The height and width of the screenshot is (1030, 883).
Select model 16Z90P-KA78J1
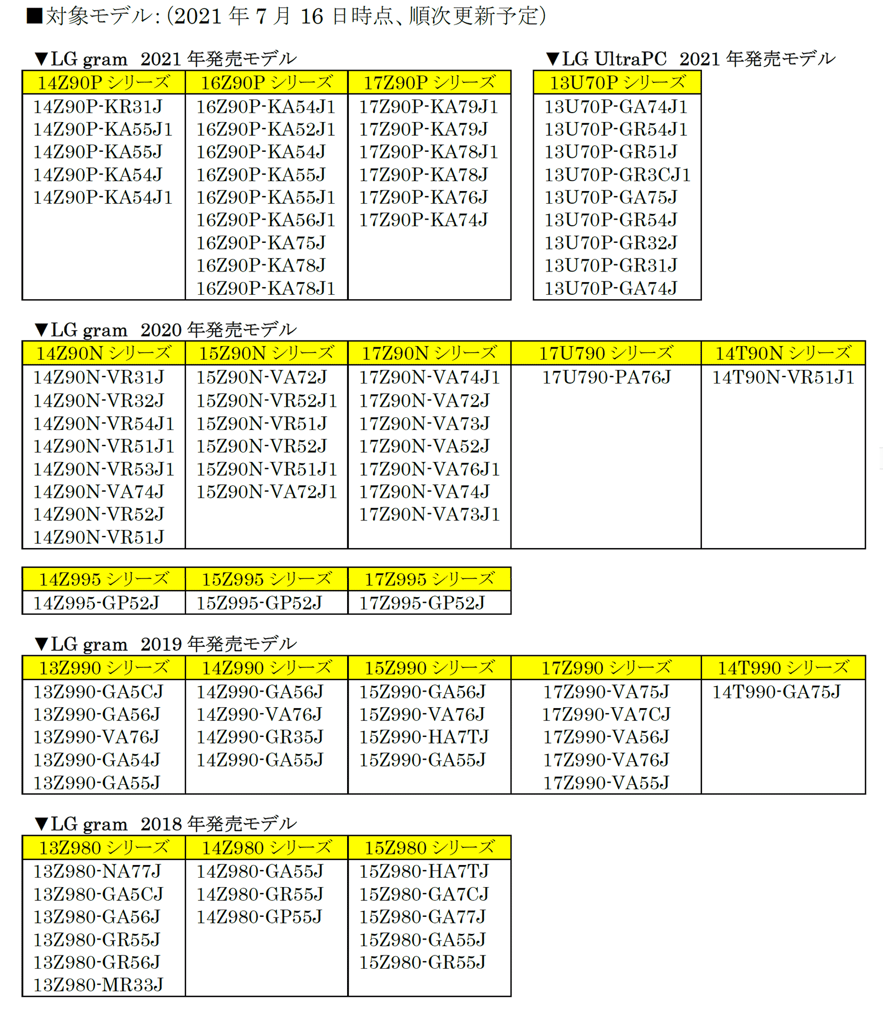[265, 288]
